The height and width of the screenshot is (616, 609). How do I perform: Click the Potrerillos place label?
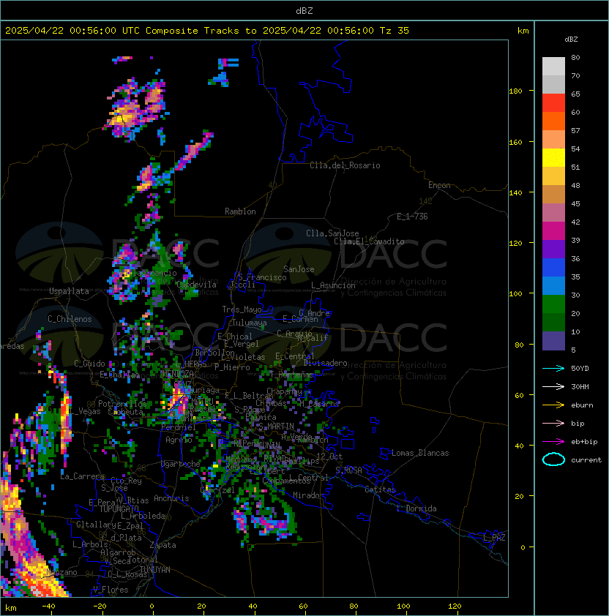tap(122, 404)
